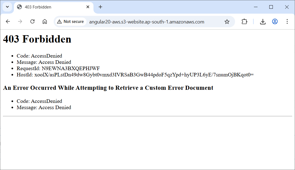295x170 pixels.
Task: Focus the address bar URL
Action: (147, 22)
